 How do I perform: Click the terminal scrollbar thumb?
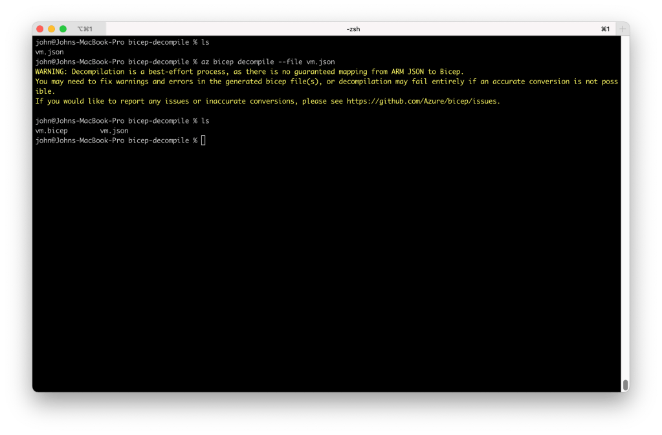(x=624, y=385)
